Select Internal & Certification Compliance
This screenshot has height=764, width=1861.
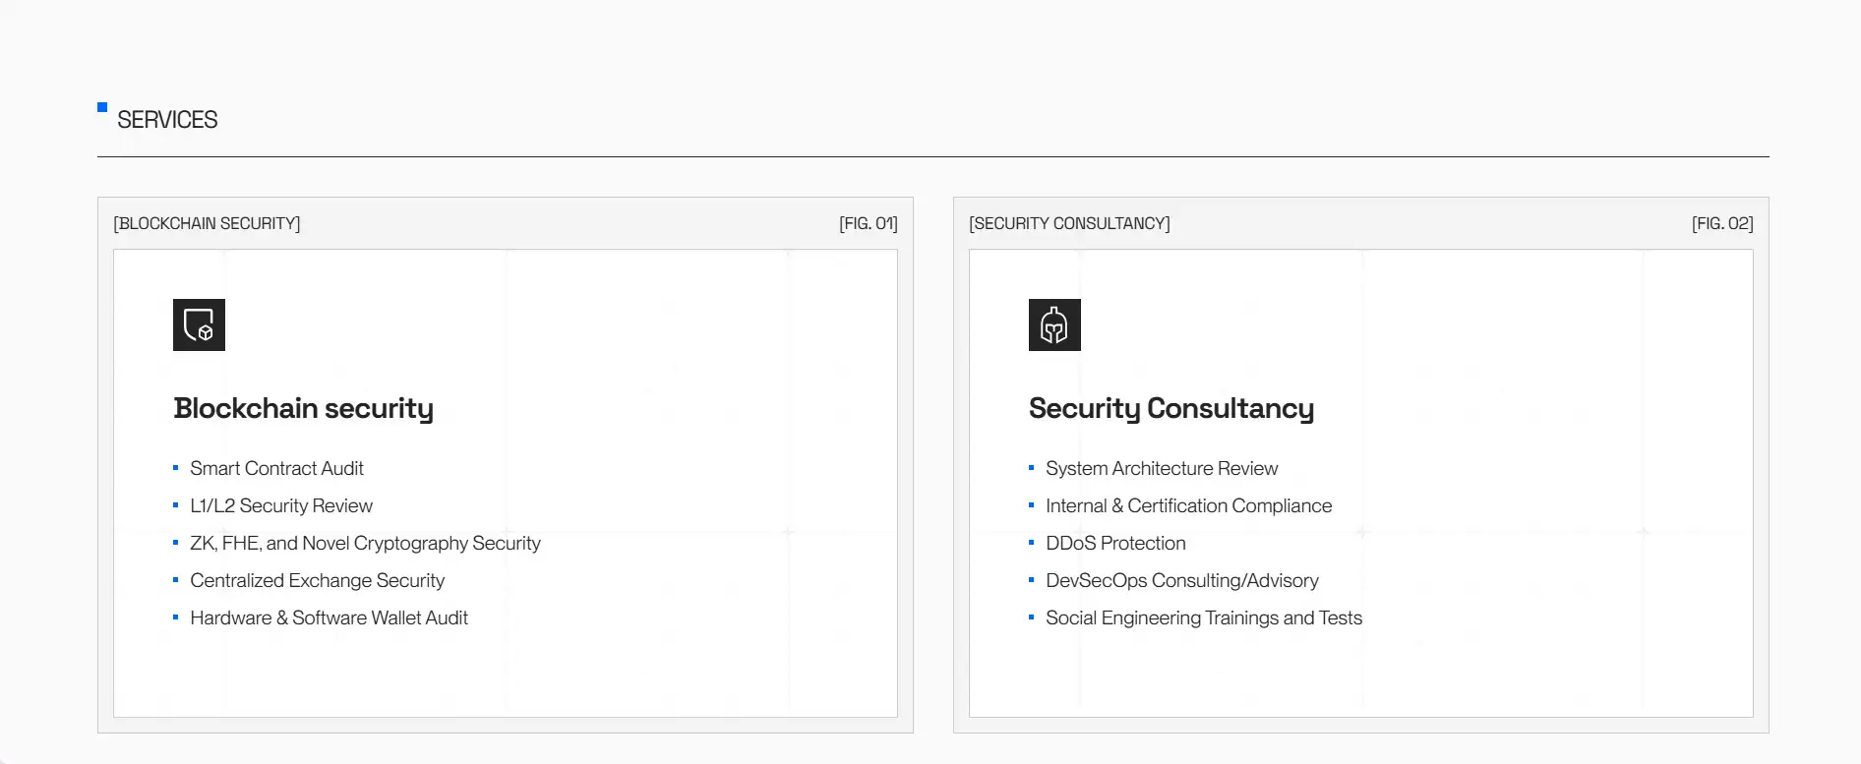tap(1188, 506)
